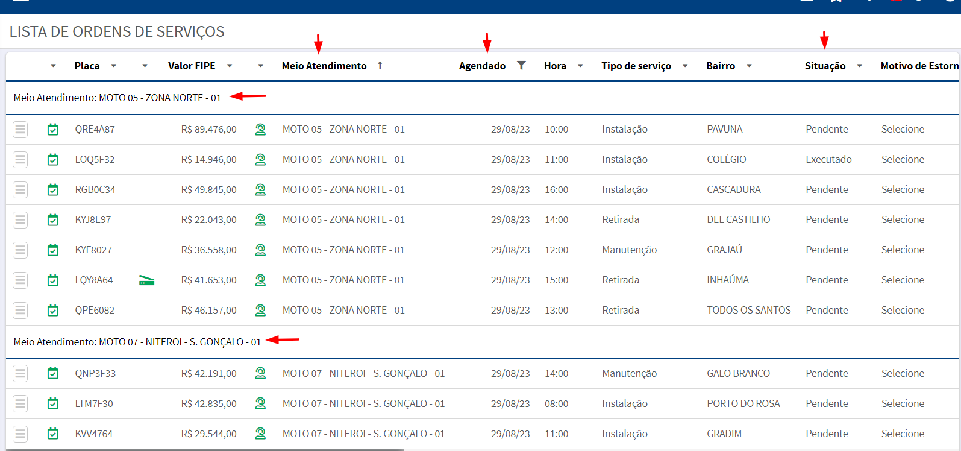Select the 08:00 time cell
This screenshot has width=961, height=451.
(x=557, y=403)
